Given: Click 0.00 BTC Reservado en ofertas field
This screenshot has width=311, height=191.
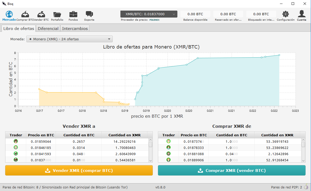Looking at the screenshot, I should pos(228,14).
